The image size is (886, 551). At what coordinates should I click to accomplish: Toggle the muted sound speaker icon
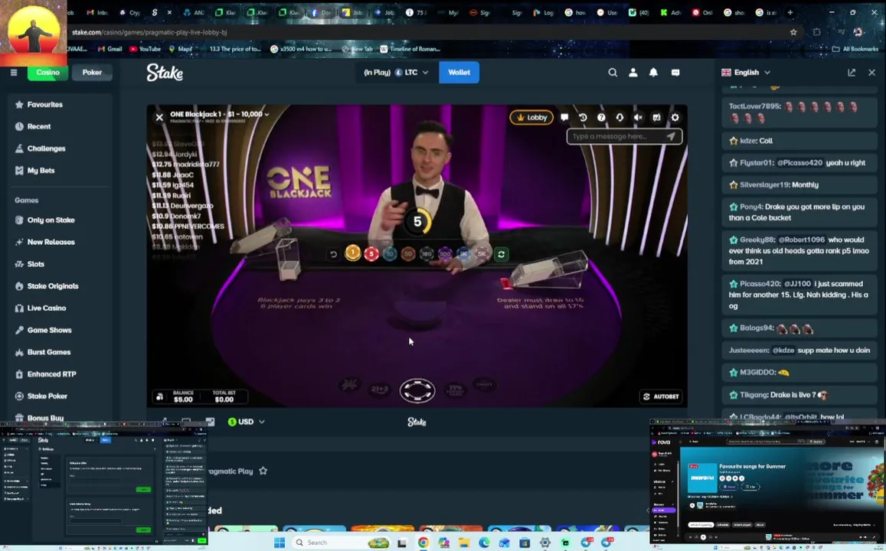click(638, 117)
